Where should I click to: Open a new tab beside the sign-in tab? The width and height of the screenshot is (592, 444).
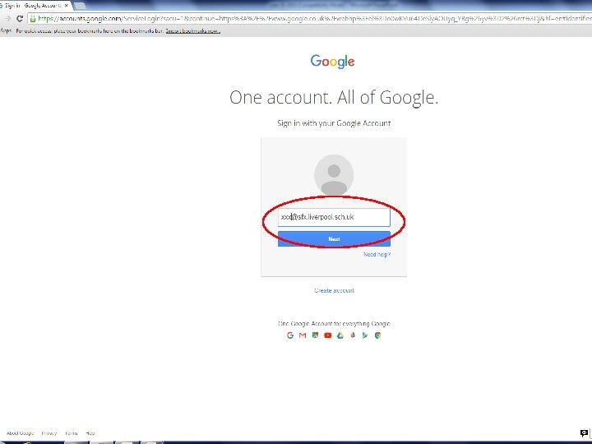(79, 5)
